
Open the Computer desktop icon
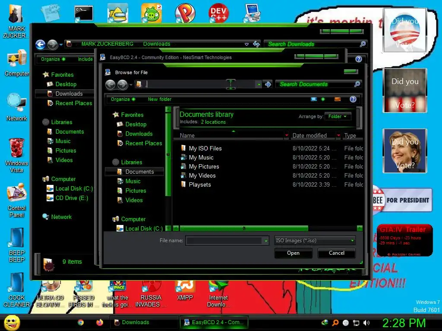coord(17,63)
